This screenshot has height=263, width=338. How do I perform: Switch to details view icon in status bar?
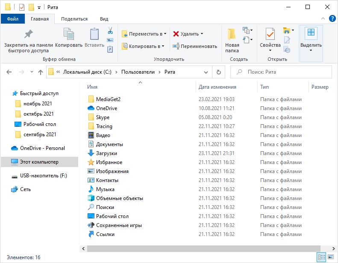(x=322, y=257)
